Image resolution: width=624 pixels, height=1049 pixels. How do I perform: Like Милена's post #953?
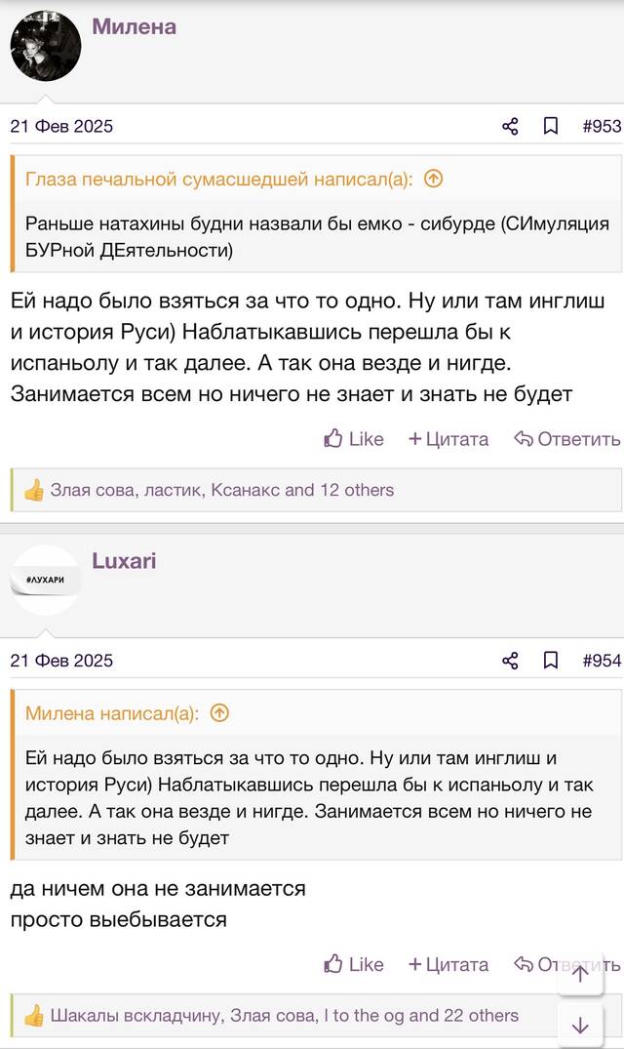click(353, 439)
